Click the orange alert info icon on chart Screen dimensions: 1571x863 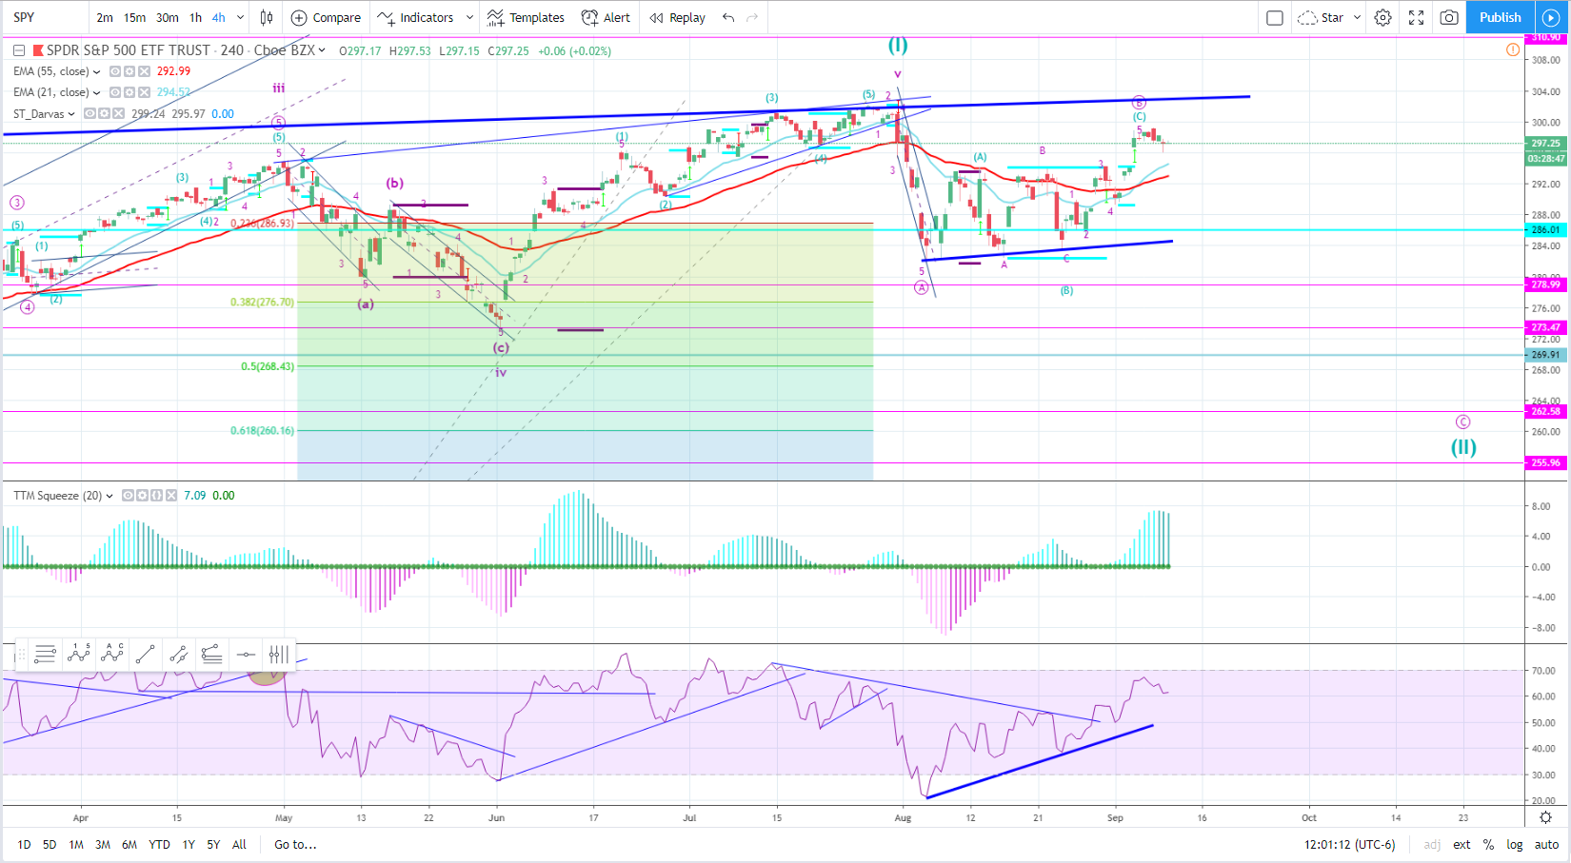[1513, 49]
